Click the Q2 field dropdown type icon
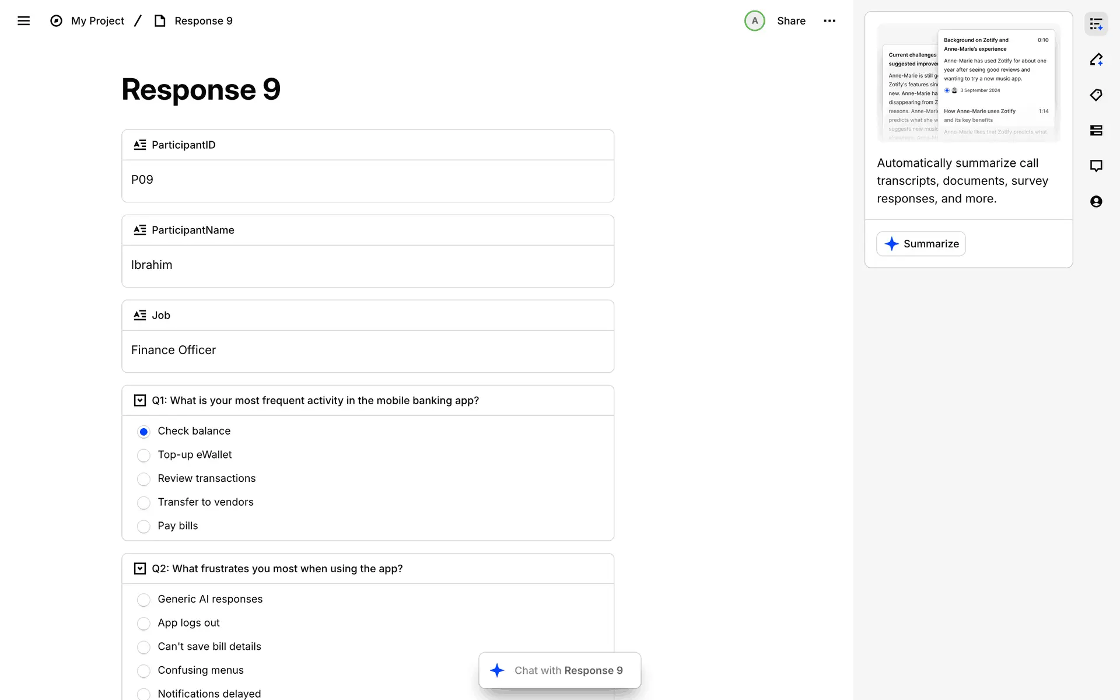The height and width of the screenshot is (700, 1120). pyautogui.click(x=140, y=569)
